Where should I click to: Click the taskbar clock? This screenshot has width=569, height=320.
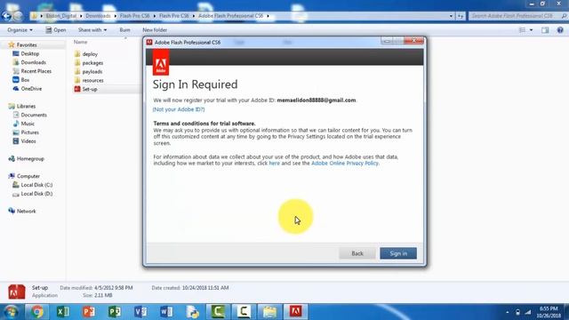click(x=549, y=312)
